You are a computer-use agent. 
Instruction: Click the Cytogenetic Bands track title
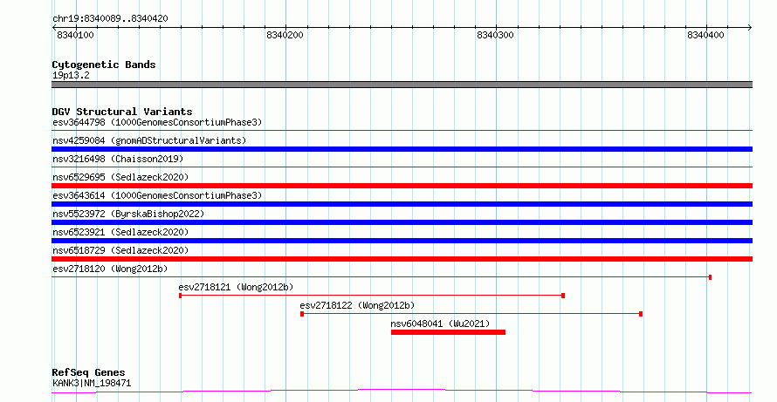104,65
